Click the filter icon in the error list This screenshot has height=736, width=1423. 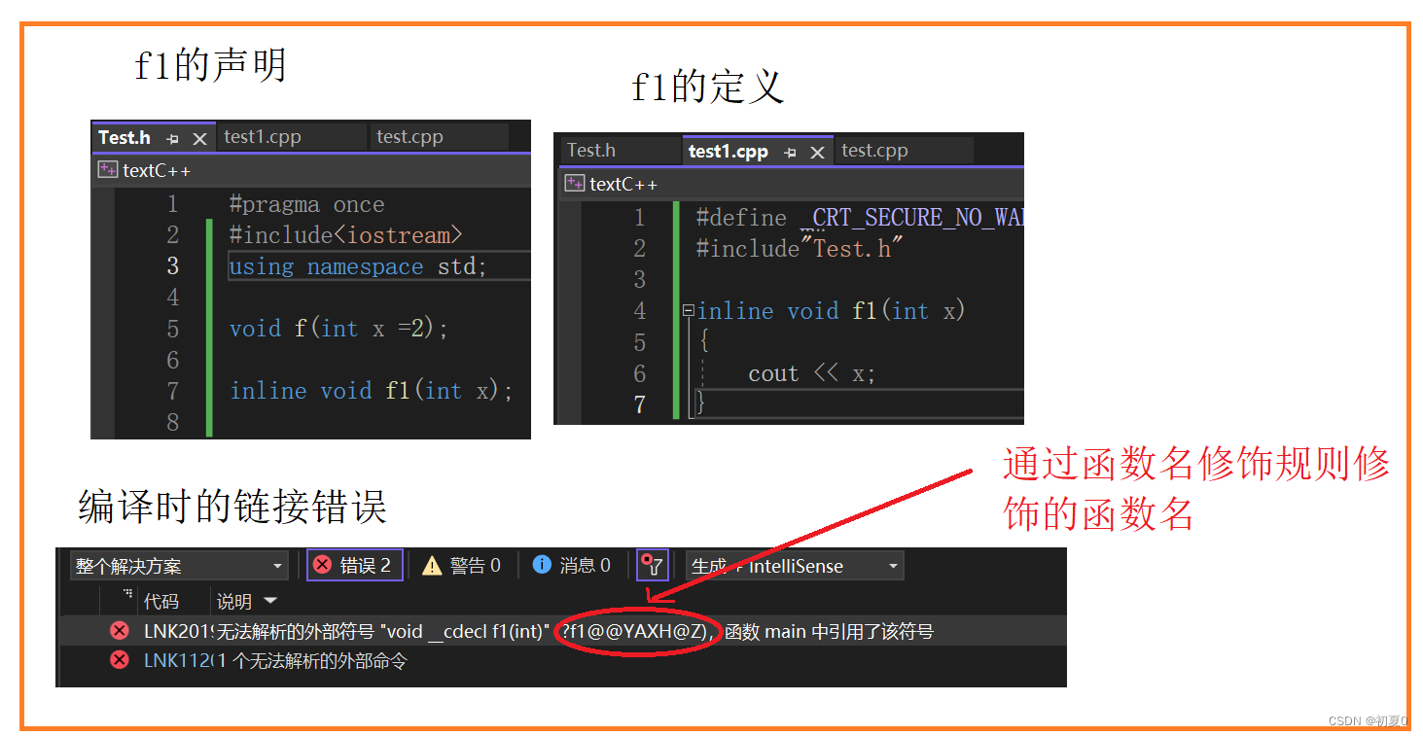point(653,565)
